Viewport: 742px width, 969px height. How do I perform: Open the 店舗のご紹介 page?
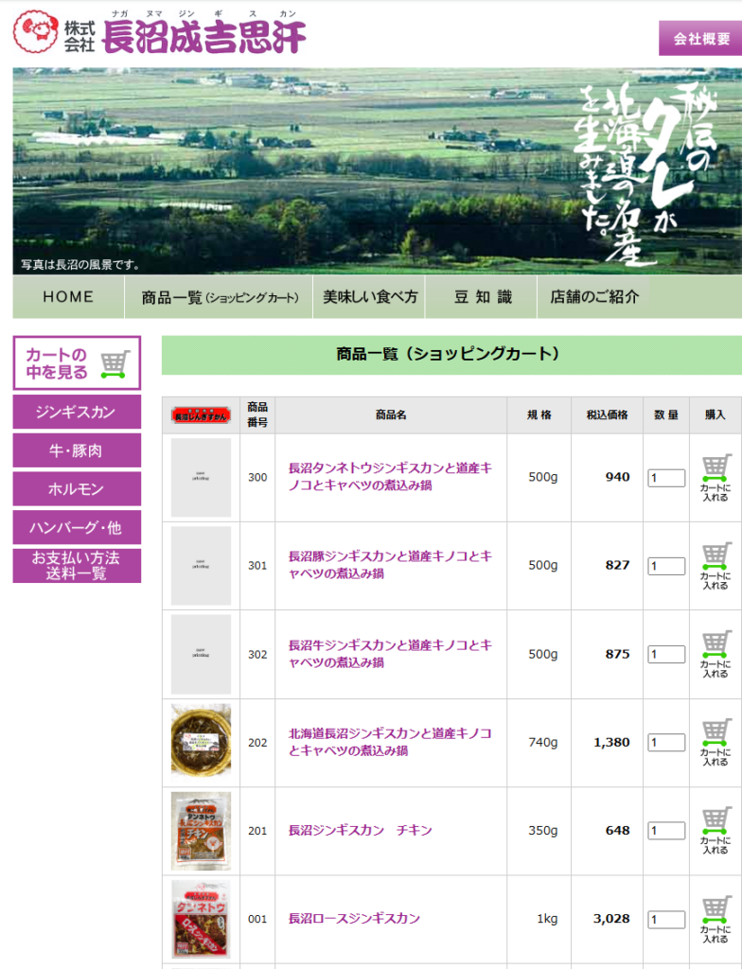coord(594,297)
